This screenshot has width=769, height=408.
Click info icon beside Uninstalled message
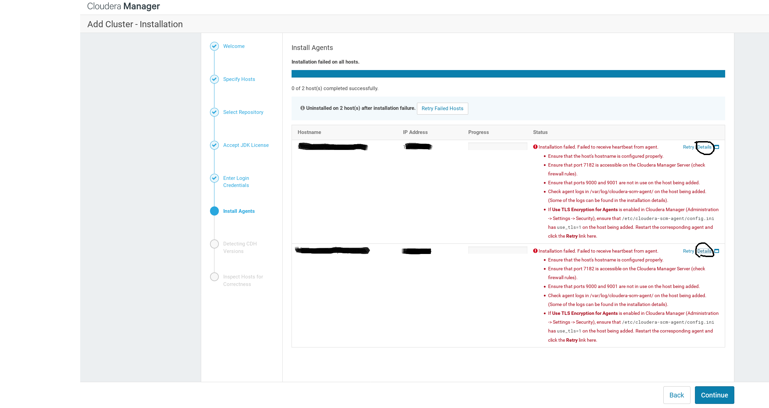click(302, 108)
